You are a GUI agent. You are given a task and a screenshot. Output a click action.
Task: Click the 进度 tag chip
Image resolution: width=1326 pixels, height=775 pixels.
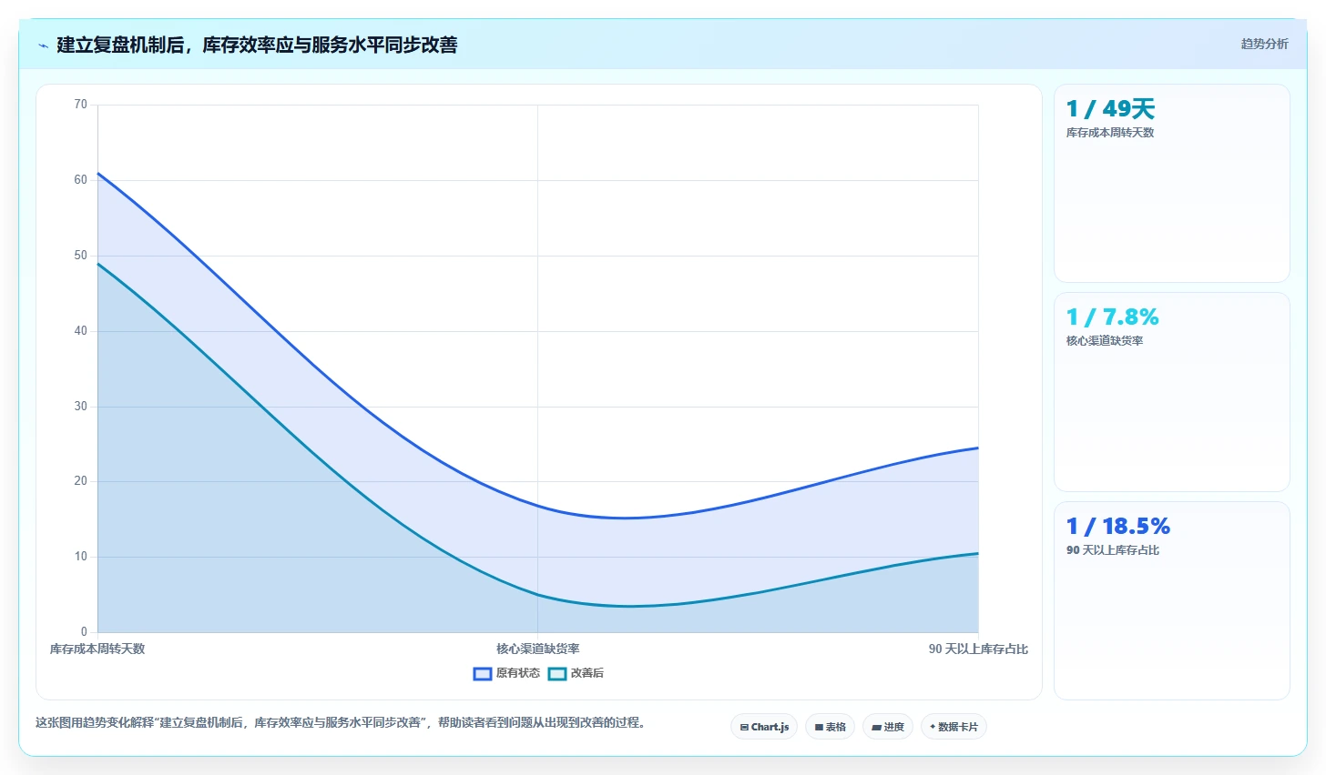pyautogui.click(x=888, y=727)
